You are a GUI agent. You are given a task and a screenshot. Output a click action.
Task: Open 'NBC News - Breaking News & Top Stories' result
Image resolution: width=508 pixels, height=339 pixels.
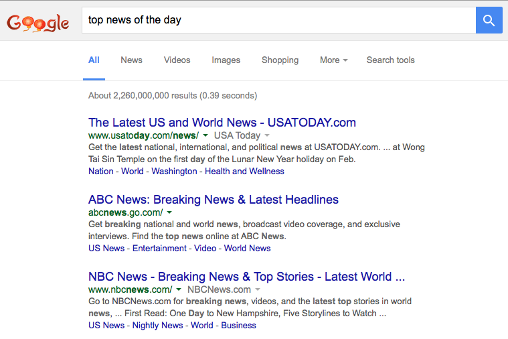click(x=246, y=277)
